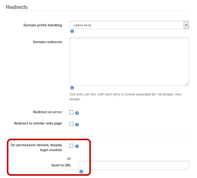Grab the Domain redirects textarea resize handle

point(187,83)
